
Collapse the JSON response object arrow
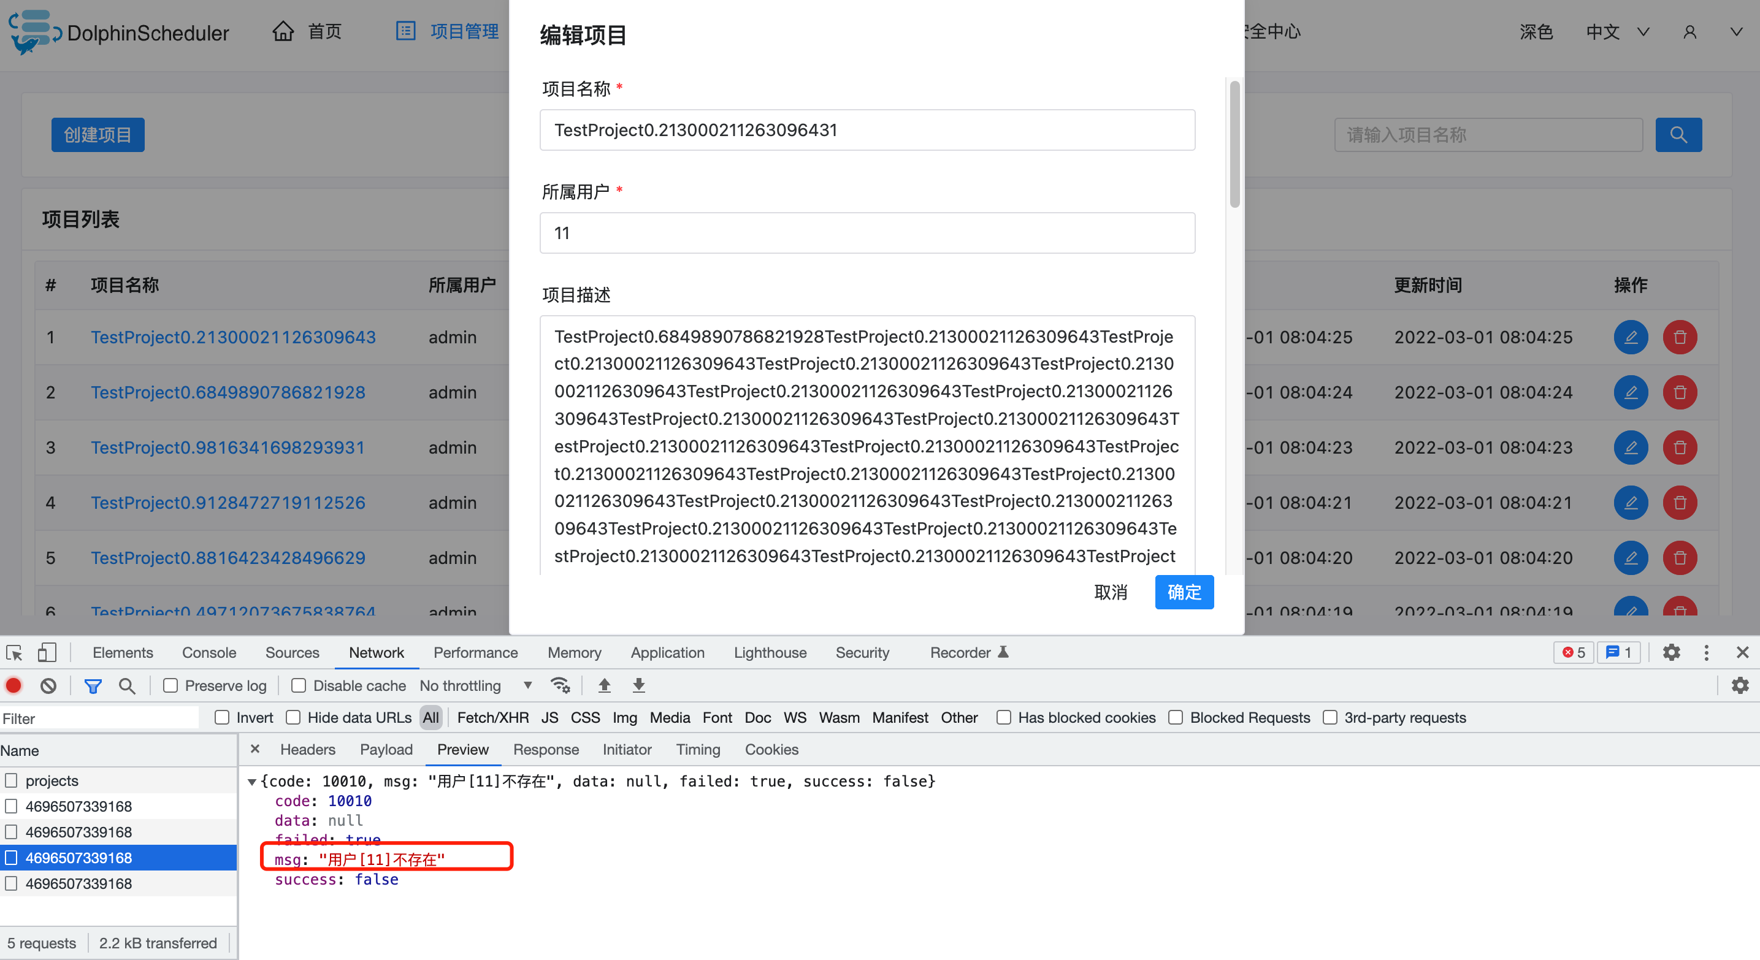coord(252,782)
